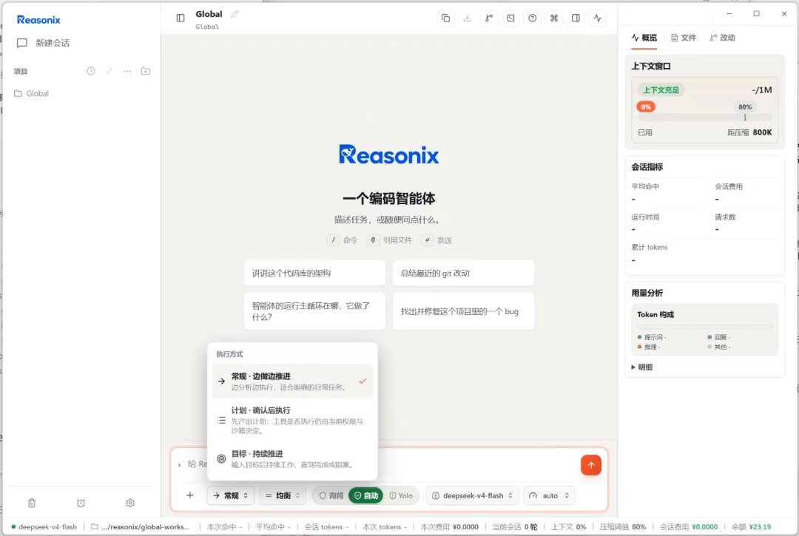Open the more options ellipsis in project header
This screenshot has height=536, width=799.
coord(127,71)
